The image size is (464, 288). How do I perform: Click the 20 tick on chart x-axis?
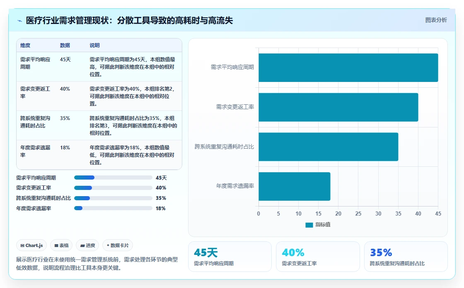[x=338, y=214]
